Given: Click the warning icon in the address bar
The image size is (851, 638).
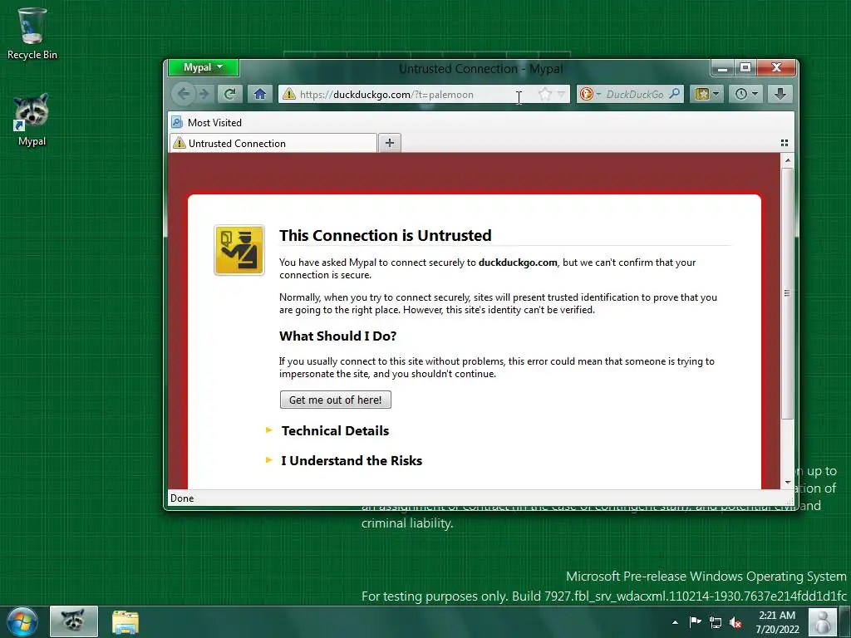Looking at the screenshot, I should tap(289, 94).
